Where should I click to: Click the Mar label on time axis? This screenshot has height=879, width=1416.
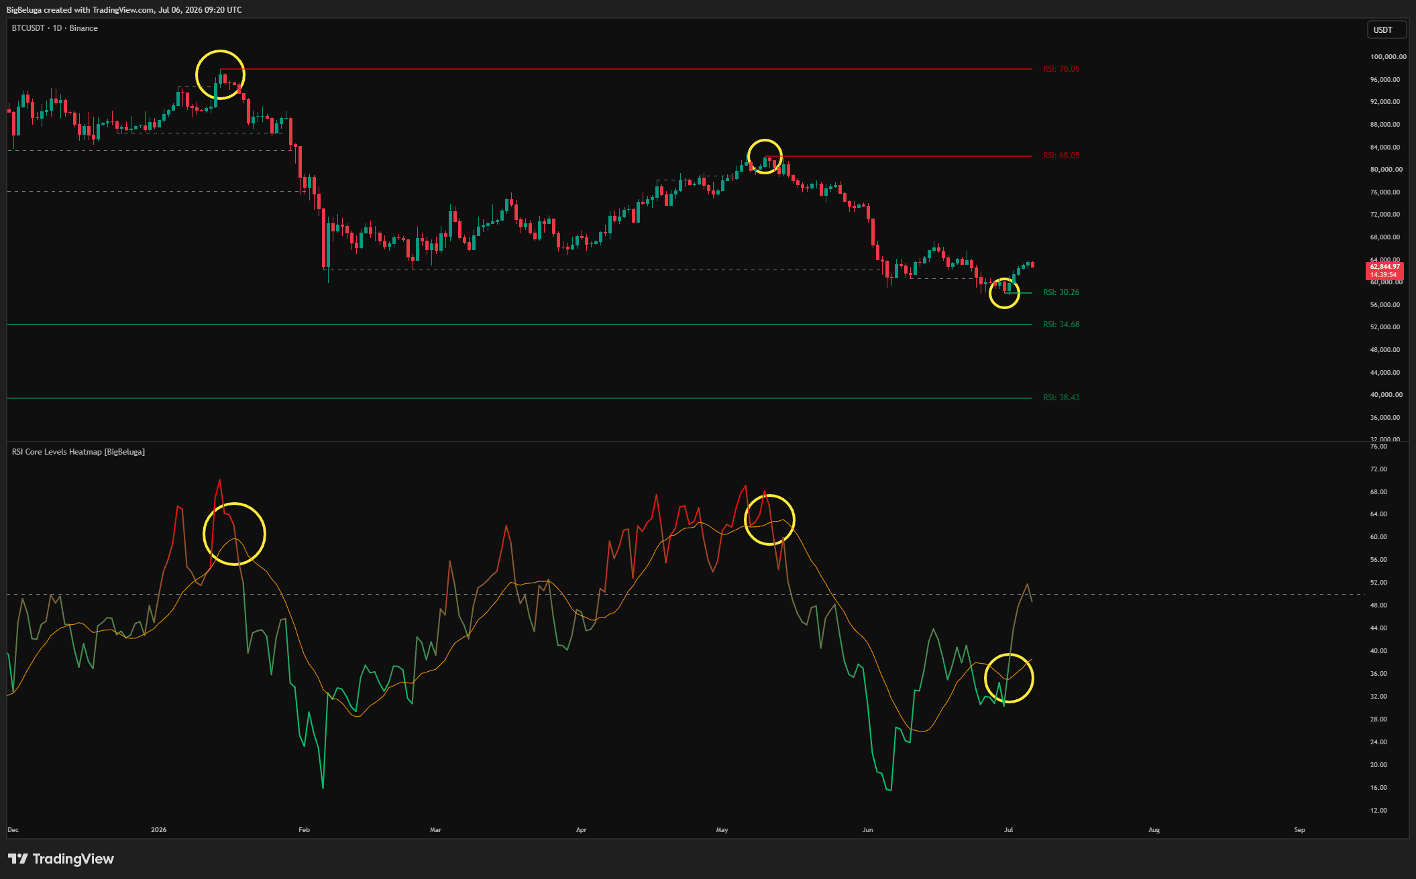pos(436,830)
